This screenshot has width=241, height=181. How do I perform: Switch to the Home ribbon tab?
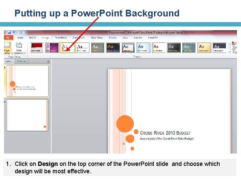20,38
